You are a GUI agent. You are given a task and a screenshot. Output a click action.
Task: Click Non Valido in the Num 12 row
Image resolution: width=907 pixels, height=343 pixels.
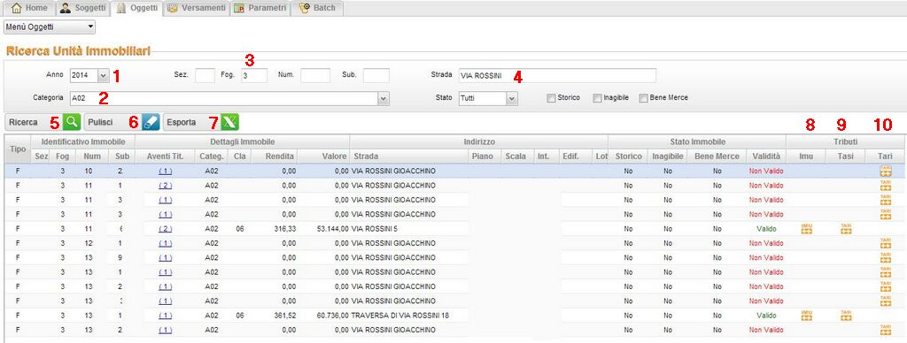tap(766, 243)
